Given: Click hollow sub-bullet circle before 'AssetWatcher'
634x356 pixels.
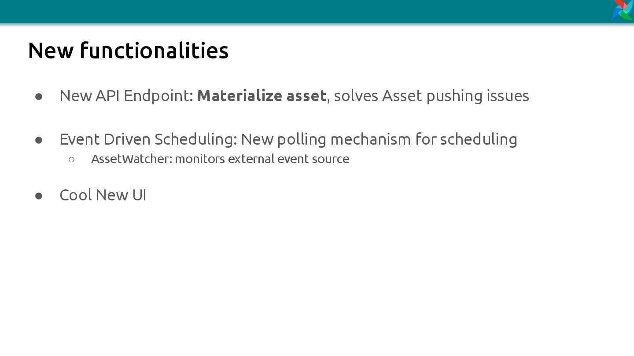Looking at the screenshot, I should tap(72, 160).
